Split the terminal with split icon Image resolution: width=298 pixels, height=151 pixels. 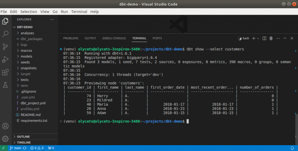coord(264,38)
